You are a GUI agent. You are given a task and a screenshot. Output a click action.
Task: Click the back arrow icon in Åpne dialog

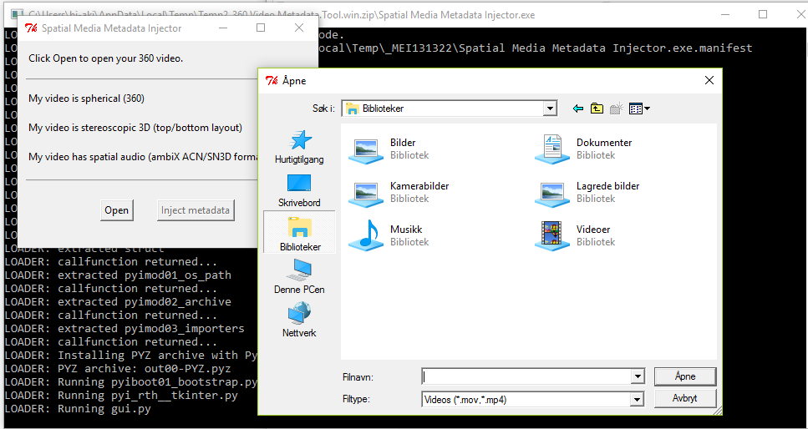(x=578, y=109)
